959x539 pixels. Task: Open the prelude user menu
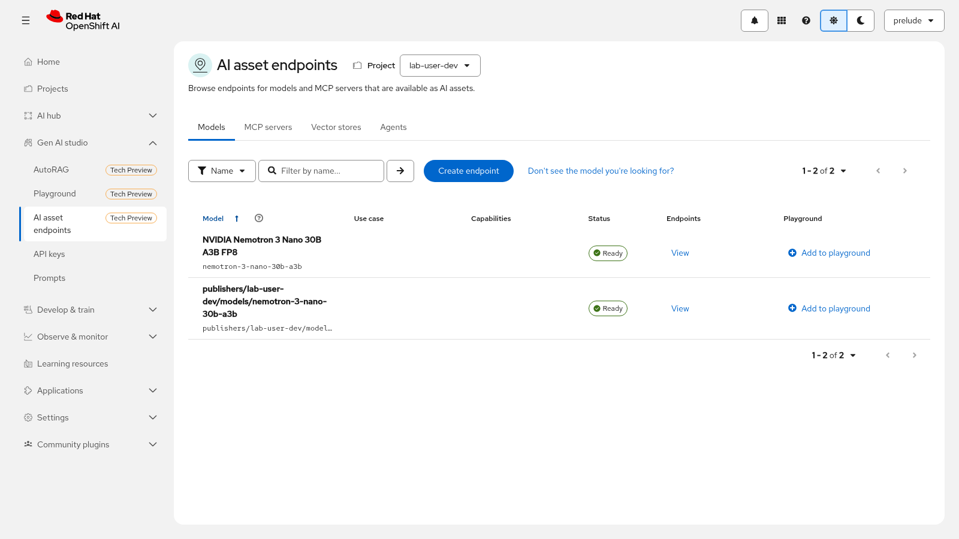914,20
